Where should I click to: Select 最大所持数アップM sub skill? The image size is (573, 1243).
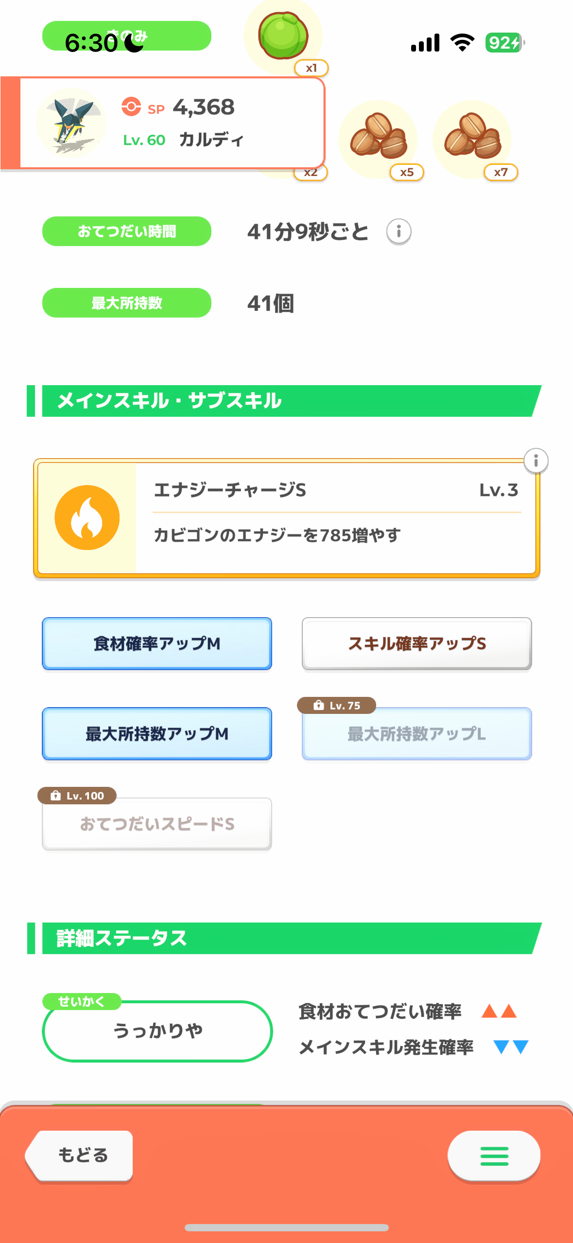[x=157, y=733]
